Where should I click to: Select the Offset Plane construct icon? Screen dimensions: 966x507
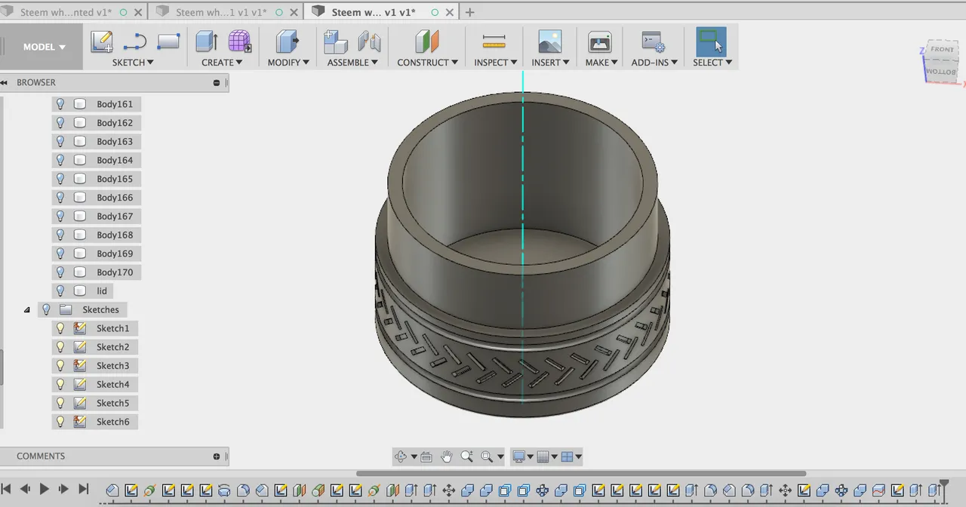[x=426, y=41]
